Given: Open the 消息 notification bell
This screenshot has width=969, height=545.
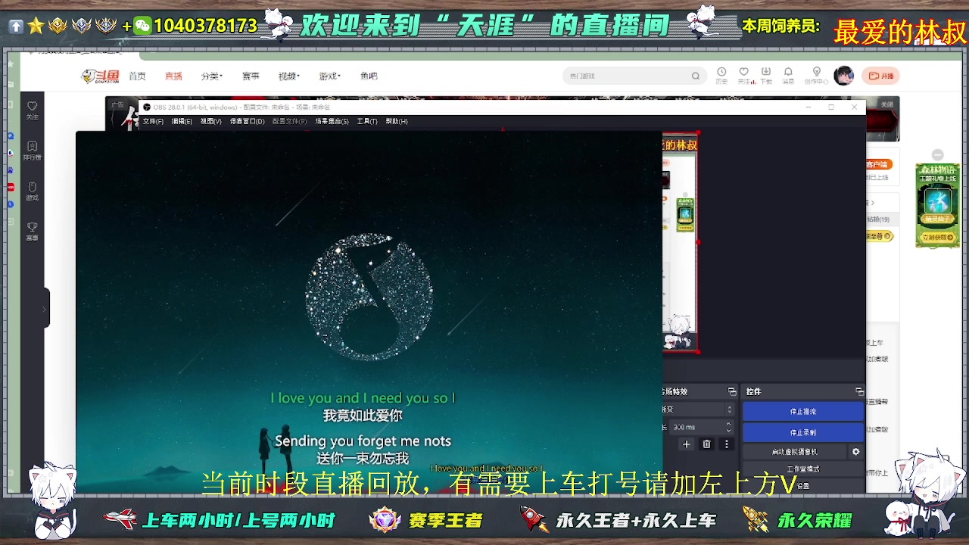Looking at the screenshot, I should [x=788, y=75].
